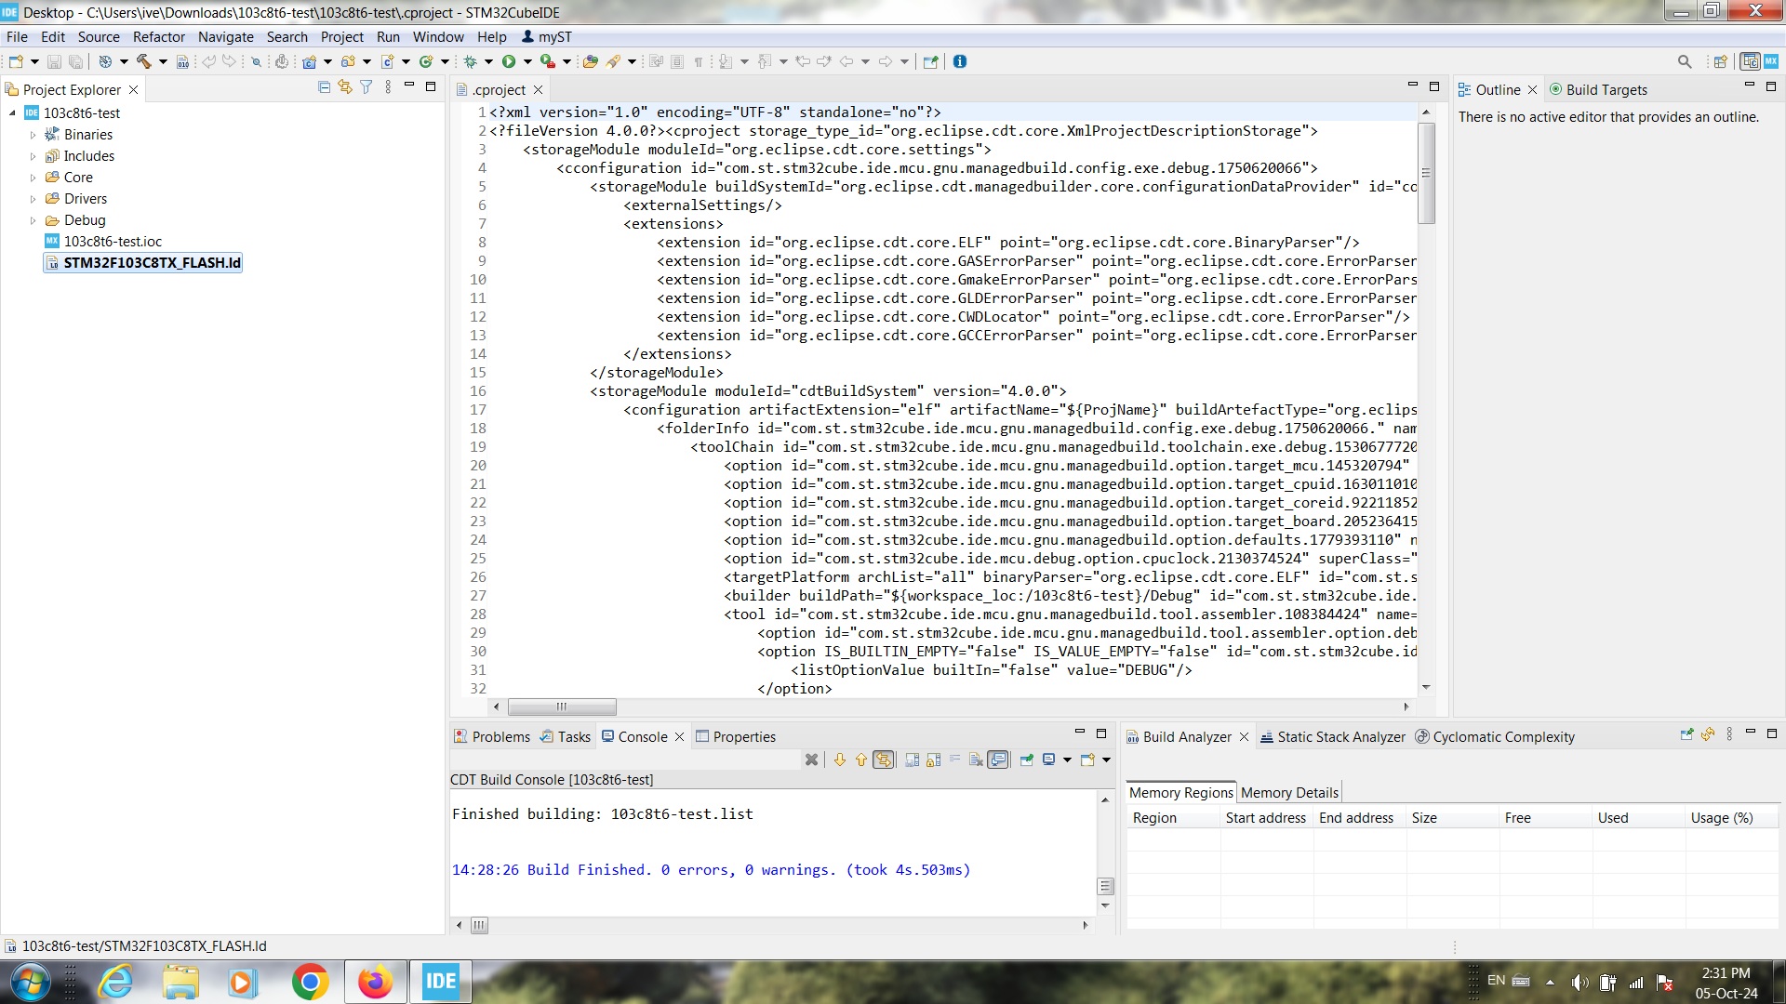Viewport: 1786px width, 1004px height.
Task: Click the editor horizontal scrollbar thumb
Action: coord(562,707)
